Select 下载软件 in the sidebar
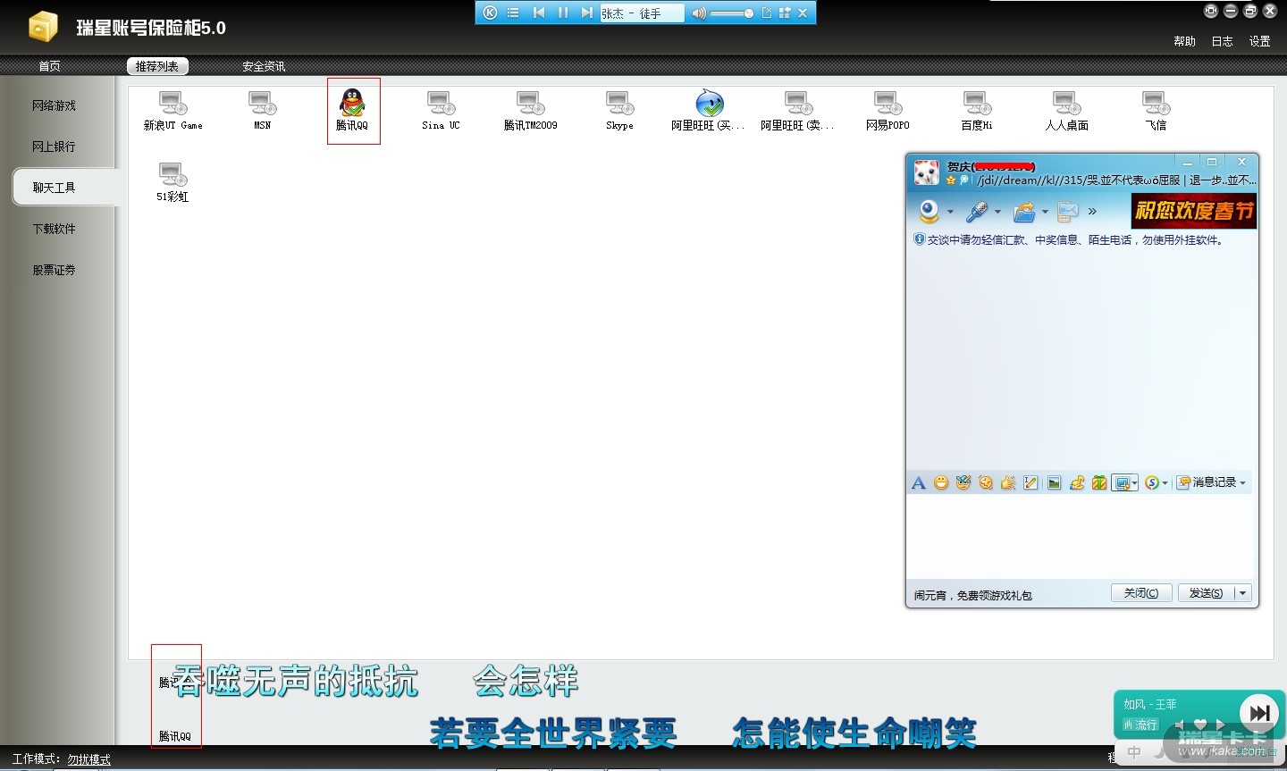Viewport: 1287px width, 771px height. [55, 229]
